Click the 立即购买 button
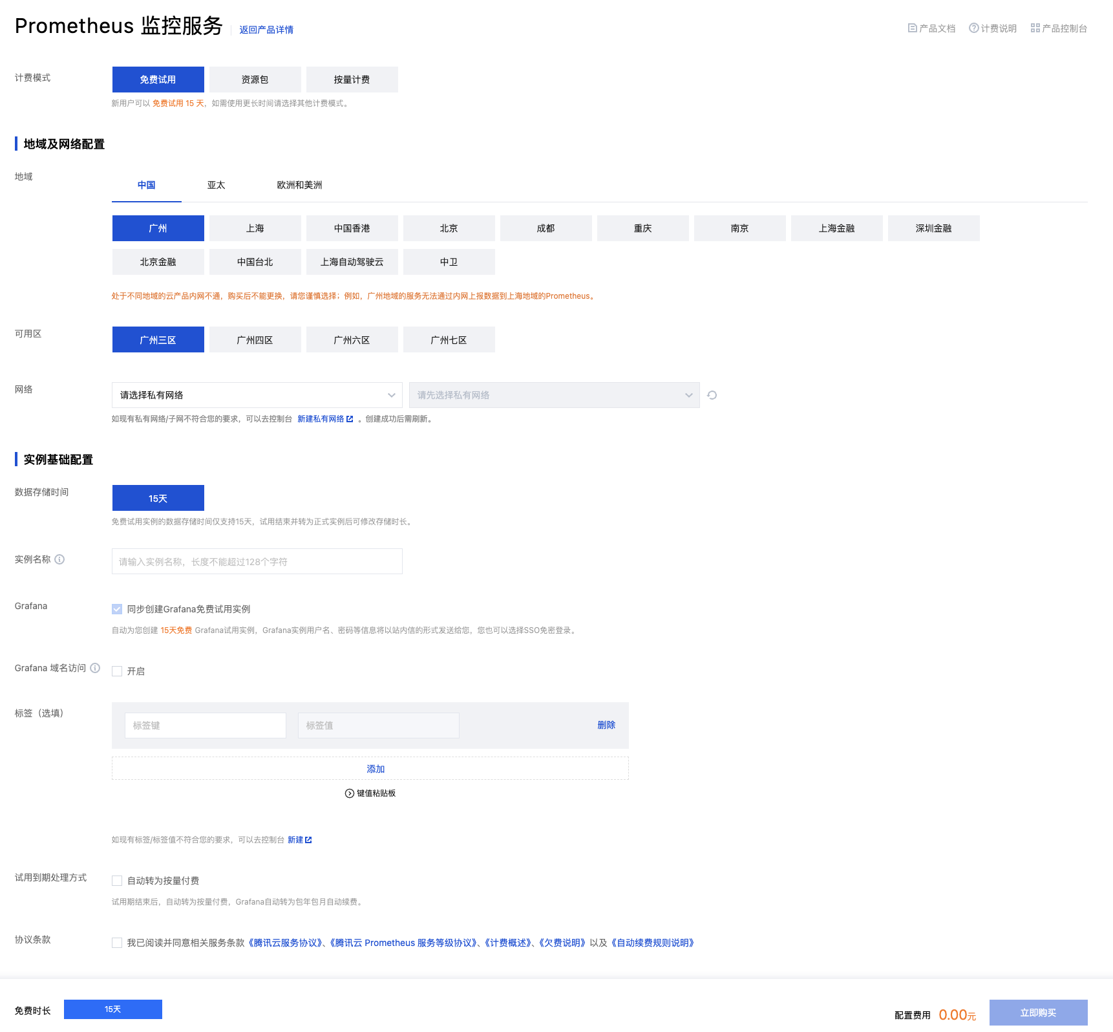Screen dimensions: 1113x1032 pyautogui.click(x=1039, y=1013)
